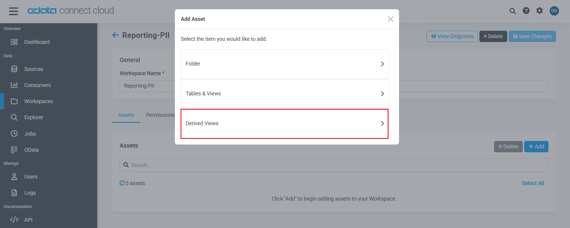The width and height of the screenshot is (570, 228).
Task: Switch to the Assets tab
Action: click(x=126, y=115)
